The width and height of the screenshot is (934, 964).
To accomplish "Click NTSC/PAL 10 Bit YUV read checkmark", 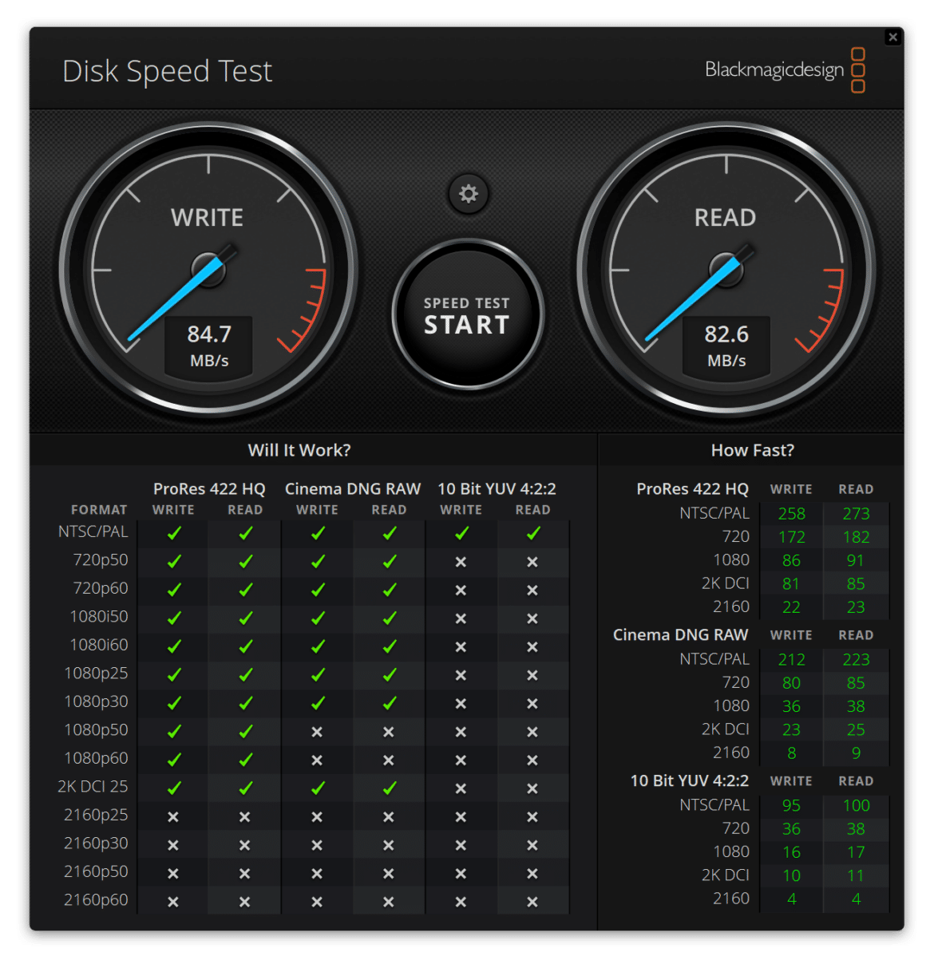I will pyautogui.click(x=533, y=533).
